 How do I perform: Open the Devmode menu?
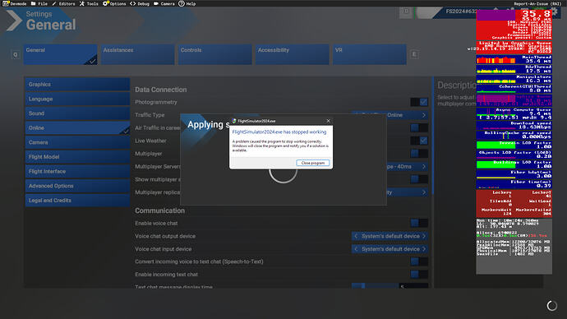coord(15,3)
